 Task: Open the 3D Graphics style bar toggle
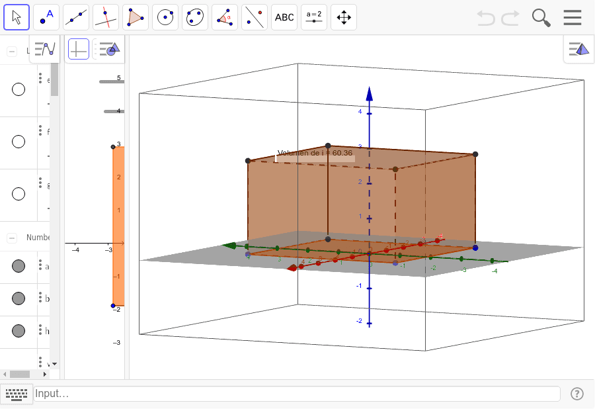point(578,49)
